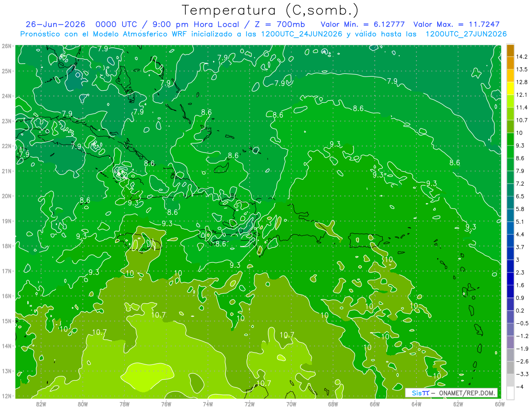Click the 76W longitude axis label

(x=166, y=404)
